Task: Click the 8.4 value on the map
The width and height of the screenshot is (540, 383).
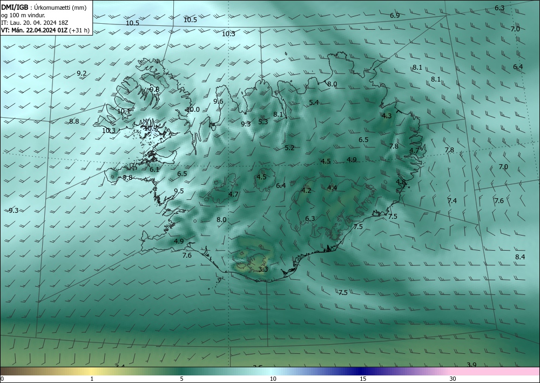Action: click(520, 257)
